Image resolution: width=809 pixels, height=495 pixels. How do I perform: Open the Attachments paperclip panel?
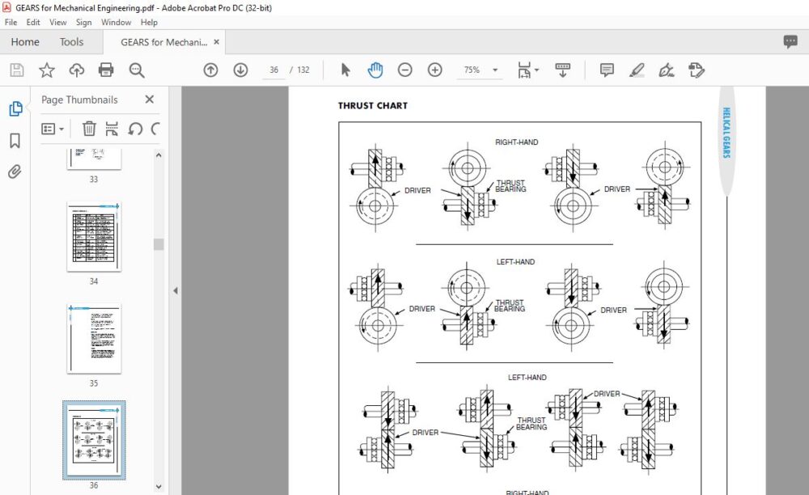[x=15, y=171]
